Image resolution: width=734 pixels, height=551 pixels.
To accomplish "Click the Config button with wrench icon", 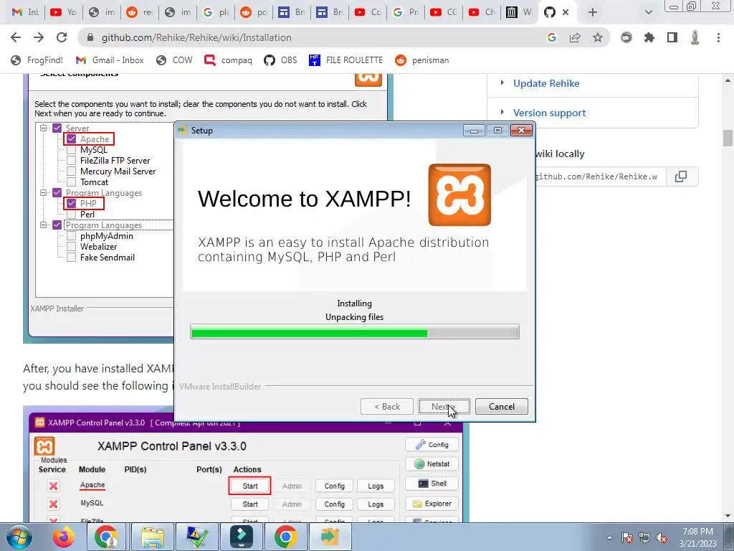I will [432, 445].
